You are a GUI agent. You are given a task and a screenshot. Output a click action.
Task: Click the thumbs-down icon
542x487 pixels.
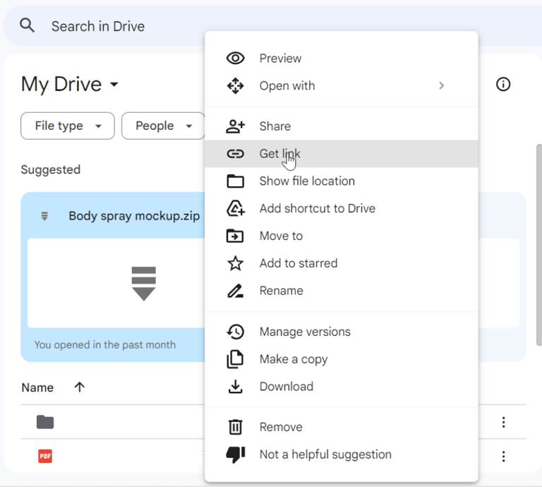tap(236, 455)
